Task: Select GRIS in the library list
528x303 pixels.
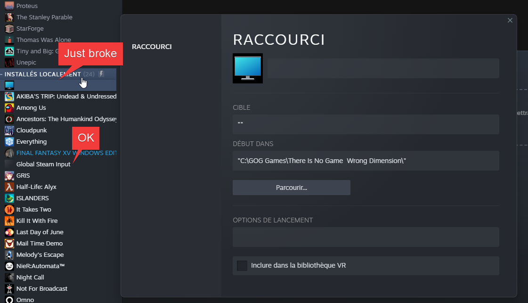Action: tap(23, 176)
